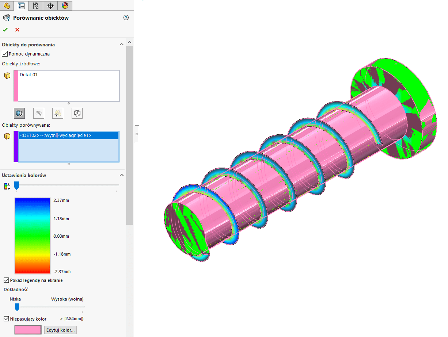
Task: Click the help question mark icon
Action: 126,18
